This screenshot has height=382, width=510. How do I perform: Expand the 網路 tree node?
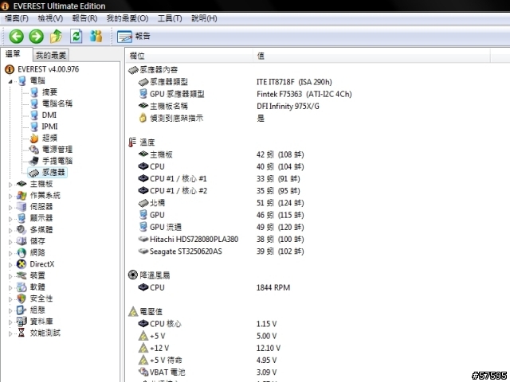point(10,253)
